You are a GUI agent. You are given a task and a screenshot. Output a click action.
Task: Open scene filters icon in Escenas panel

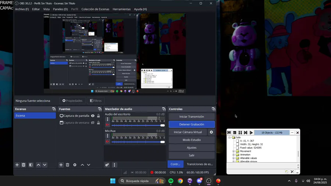[31, 165]
